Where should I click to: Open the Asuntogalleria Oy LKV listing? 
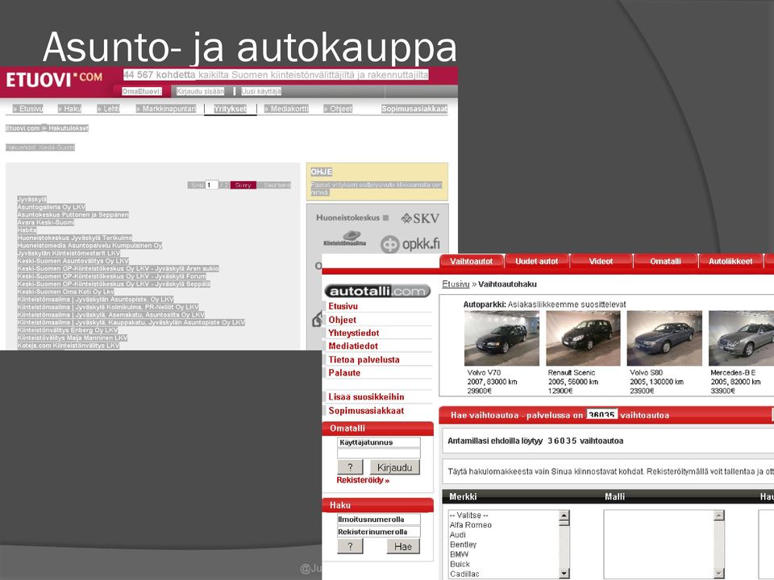[52, 207]
